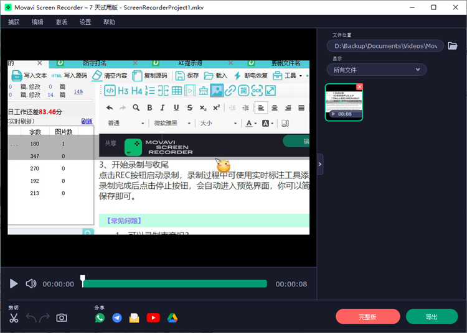467x333 pixels.
Task: Share via Telegram
Action: tap(117, 318)
